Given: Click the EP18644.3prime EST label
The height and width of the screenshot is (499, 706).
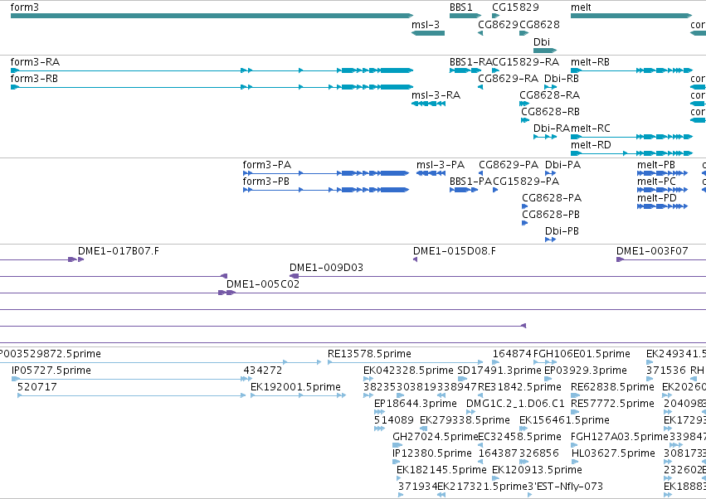Looking at the screenshot, I should [x=415, y=404].
